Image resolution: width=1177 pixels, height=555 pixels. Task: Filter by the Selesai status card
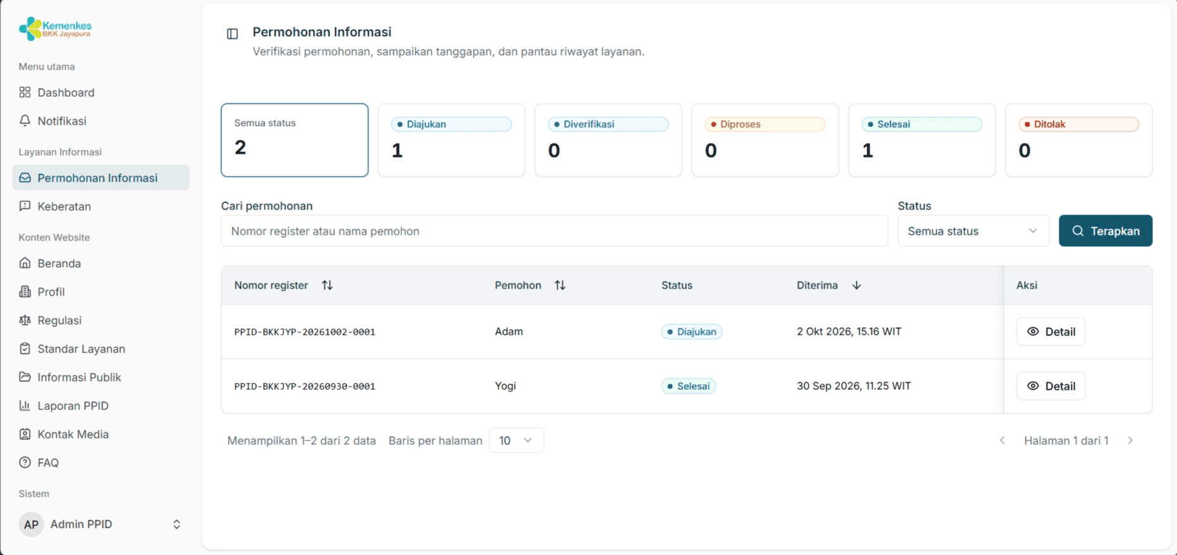pyautogui.click(x=922, y=140)
